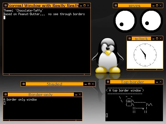
Task: Minimize the xeyes window
Action: point(153,6)
